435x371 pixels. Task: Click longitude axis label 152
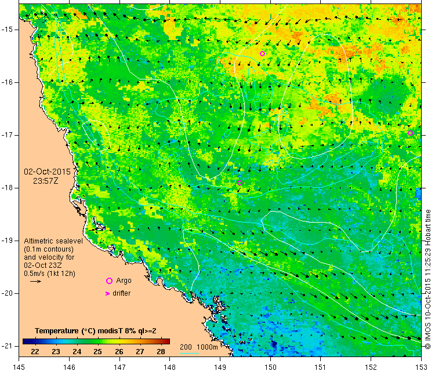point(371,367)
